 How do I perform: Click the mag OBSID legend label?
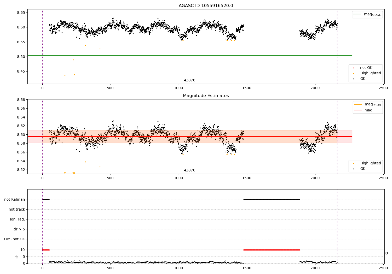pyautogui.click(x=373, y=104)
